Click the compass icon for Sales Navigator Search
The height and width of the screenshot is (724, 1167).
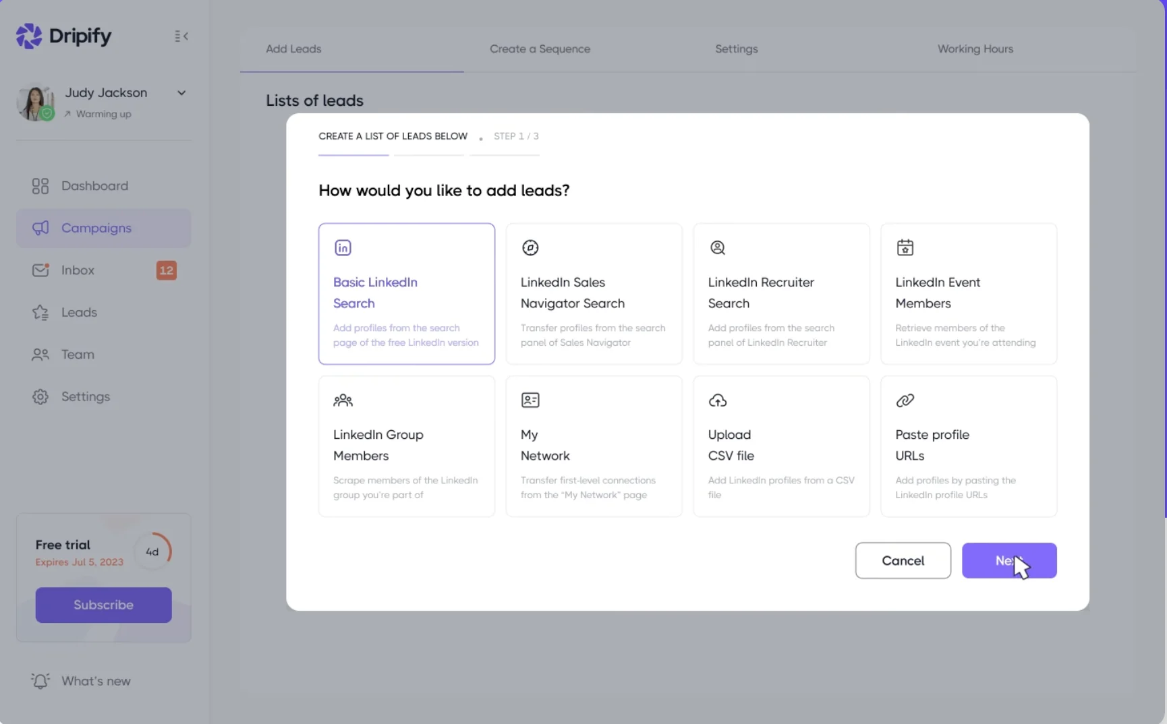(530, 248)
